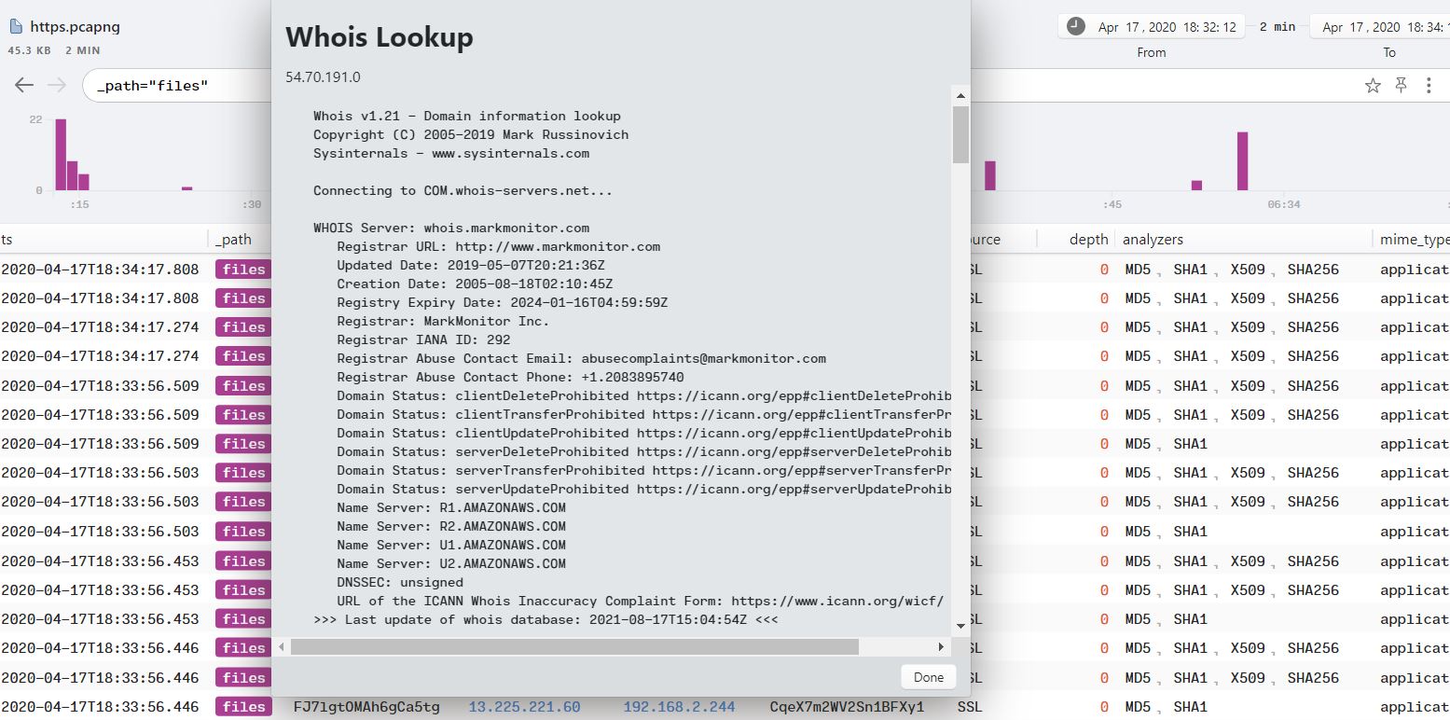Viewport: 1450px width, 720px height.
Task: Click the clock icon beside From date
Action: (x=1076, y=26)
